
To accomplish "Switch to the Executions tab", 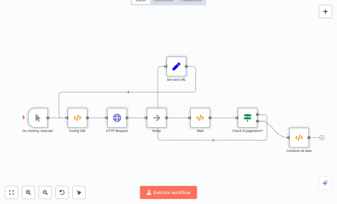I will click(163, 1).
